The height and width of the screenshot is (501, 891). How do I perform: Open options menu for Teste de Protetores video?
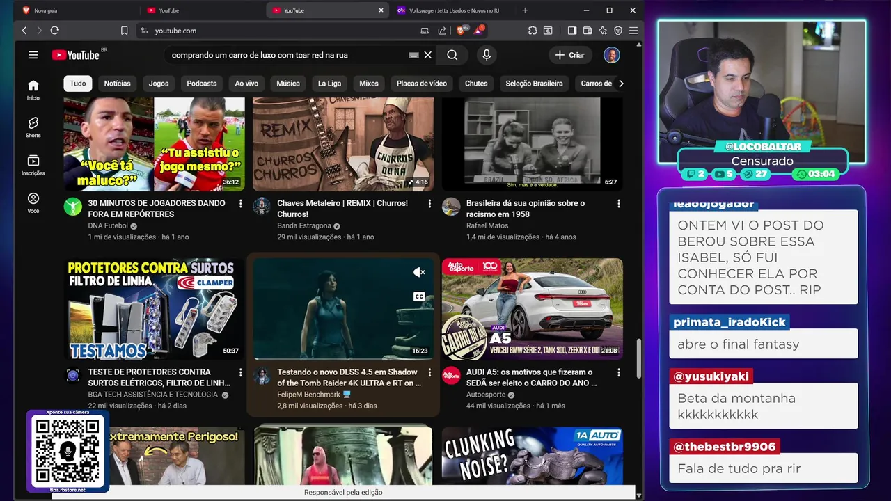click(240, 373)
